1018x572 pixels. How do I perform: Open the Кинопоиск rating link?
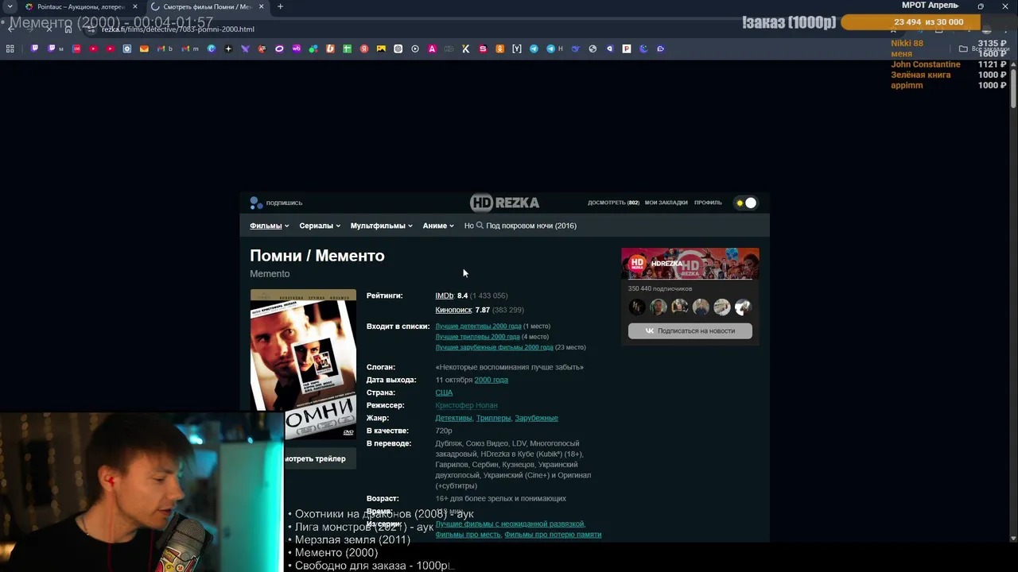[x=453, y=310]
